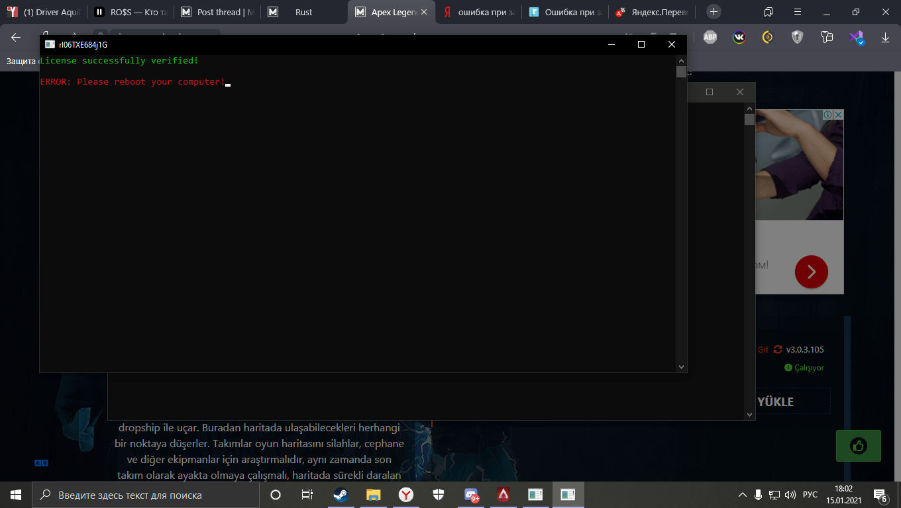
Task: Click 'License successfully verified!' console text
Action: click(x=119, y=60)
